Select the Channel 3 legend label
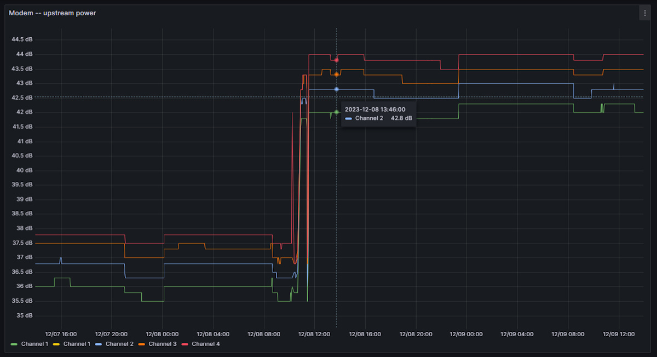This screenshot has width=657, height=357. pos(162,344)
